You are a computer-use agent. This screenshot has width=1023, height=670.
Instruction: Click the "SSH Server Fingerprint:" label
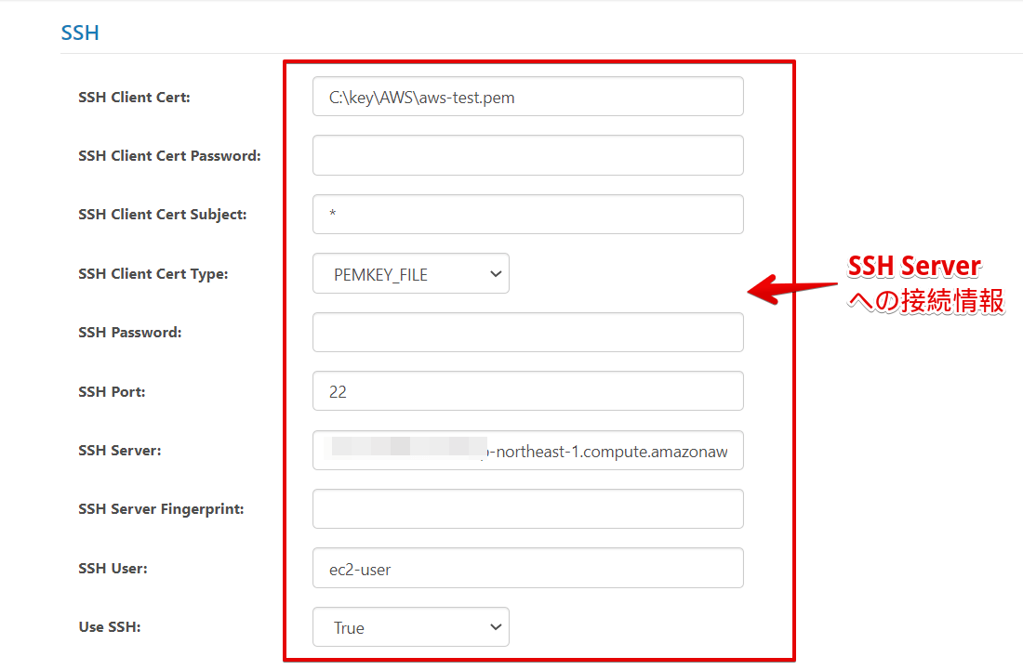coord(161,509)
